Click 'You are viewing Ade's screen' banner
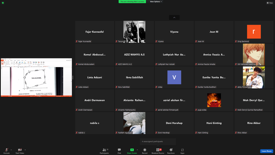 pyautogui.click(x=132, y=2)
